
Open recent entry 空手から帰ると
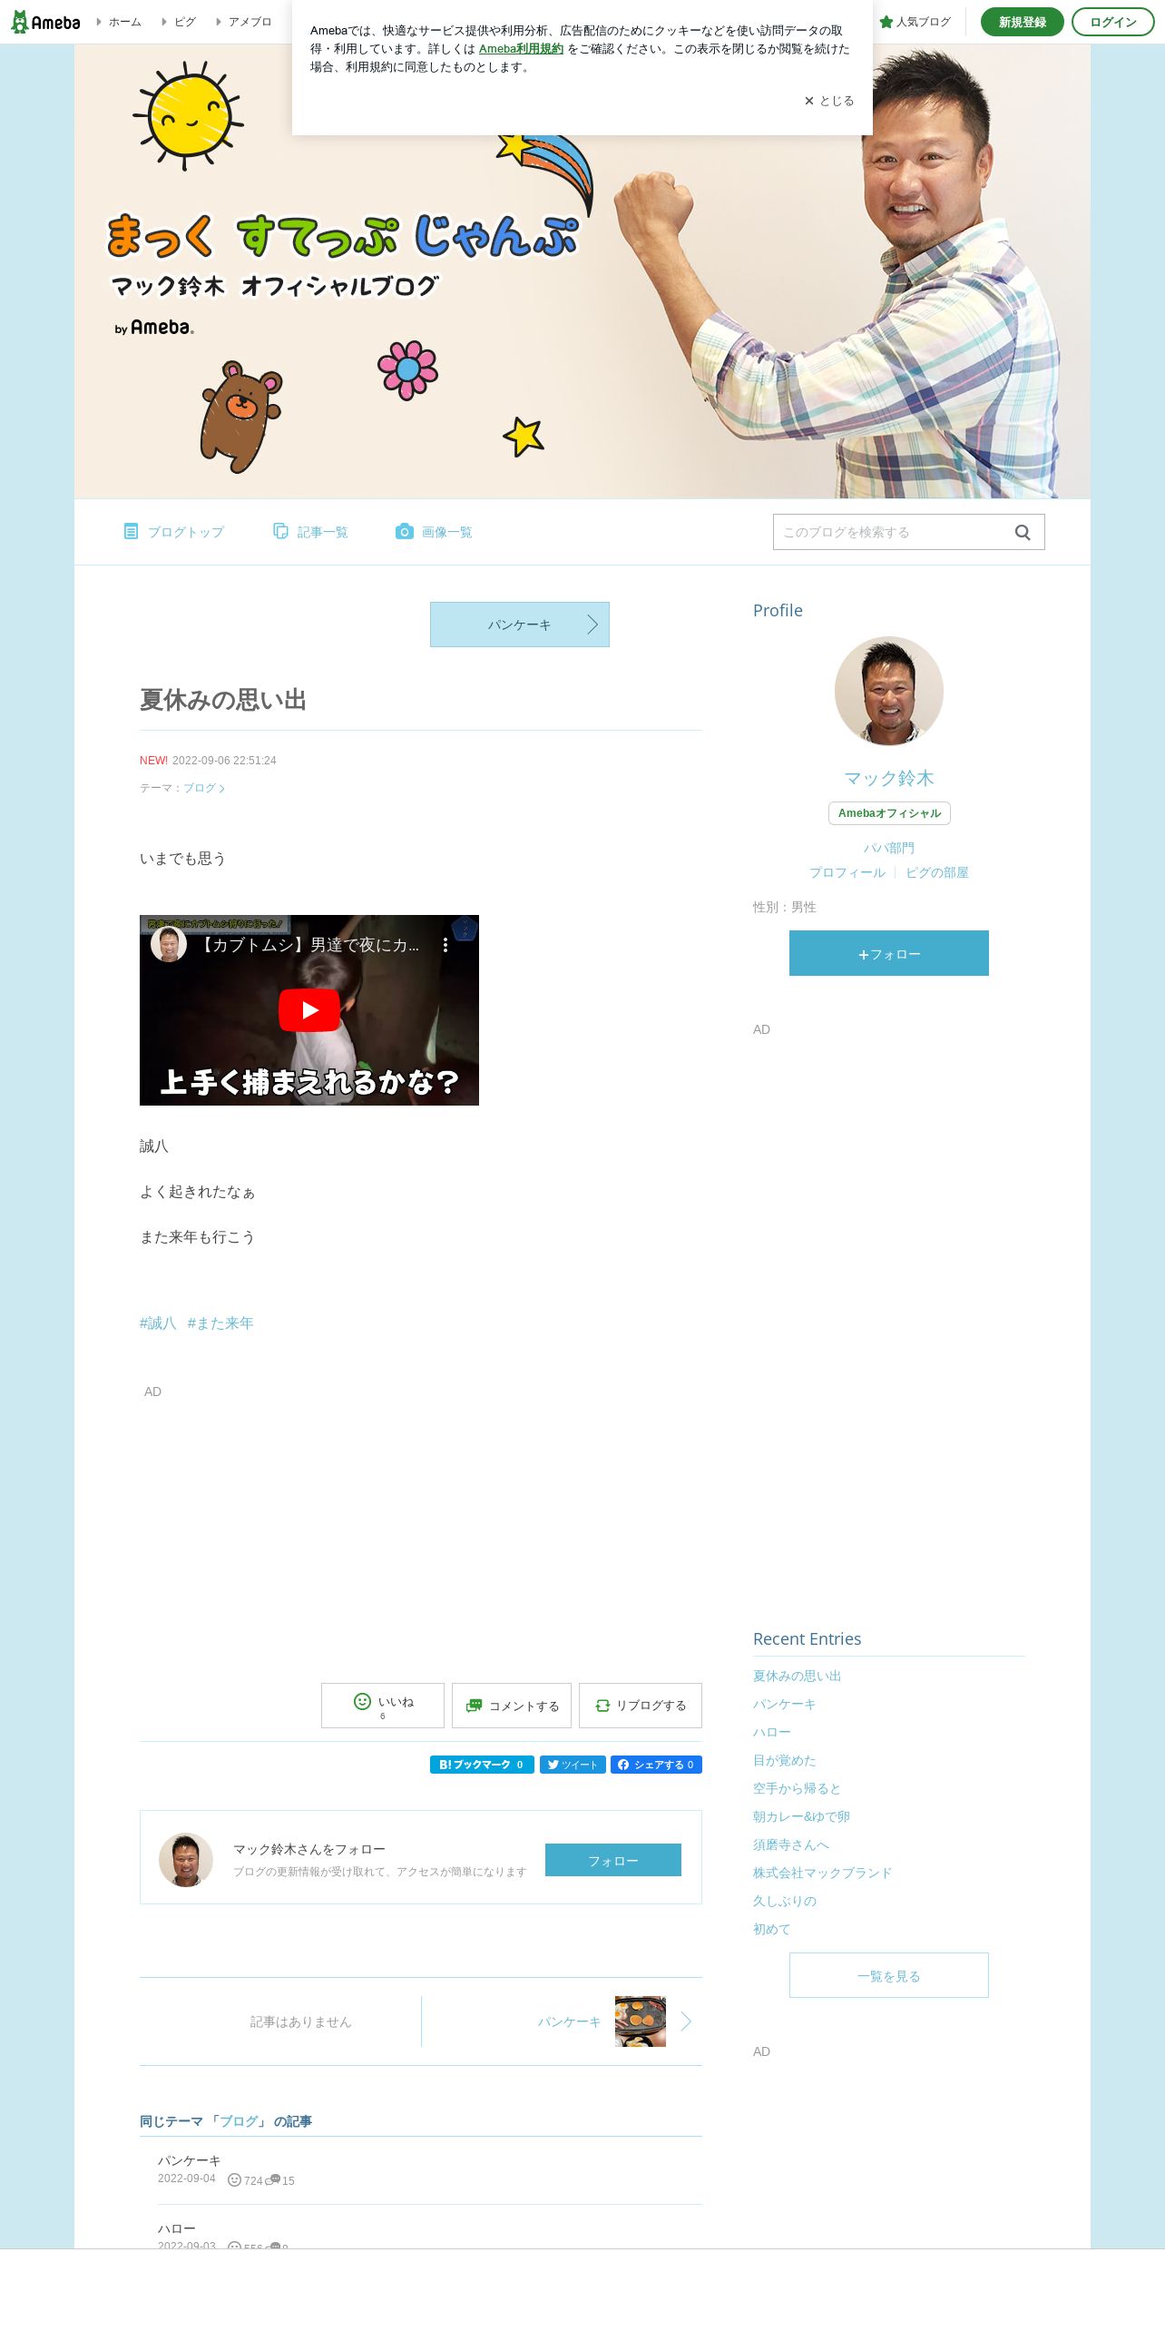[x=798, y=1788]
